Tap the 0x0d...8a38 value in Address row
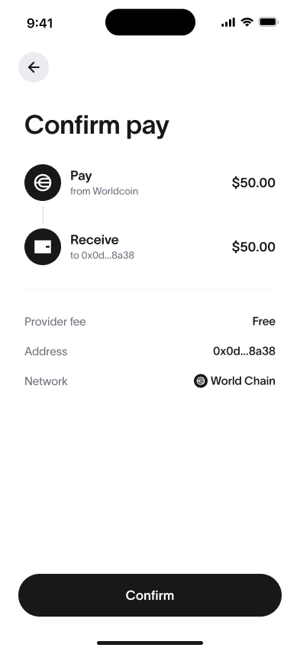The width and height of the screenshot is (300, 651). pos(244,351)
